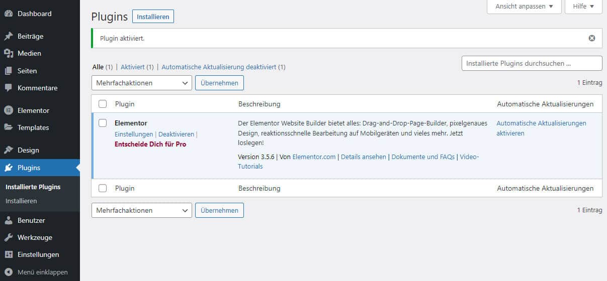Click the Beiträge pushpin icon
This screenshot has width=607, height=281.
tap(9, 37)
